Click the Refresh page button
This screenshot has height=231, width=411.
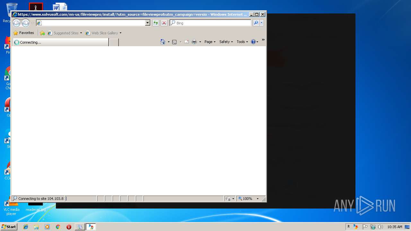[156, 23]
